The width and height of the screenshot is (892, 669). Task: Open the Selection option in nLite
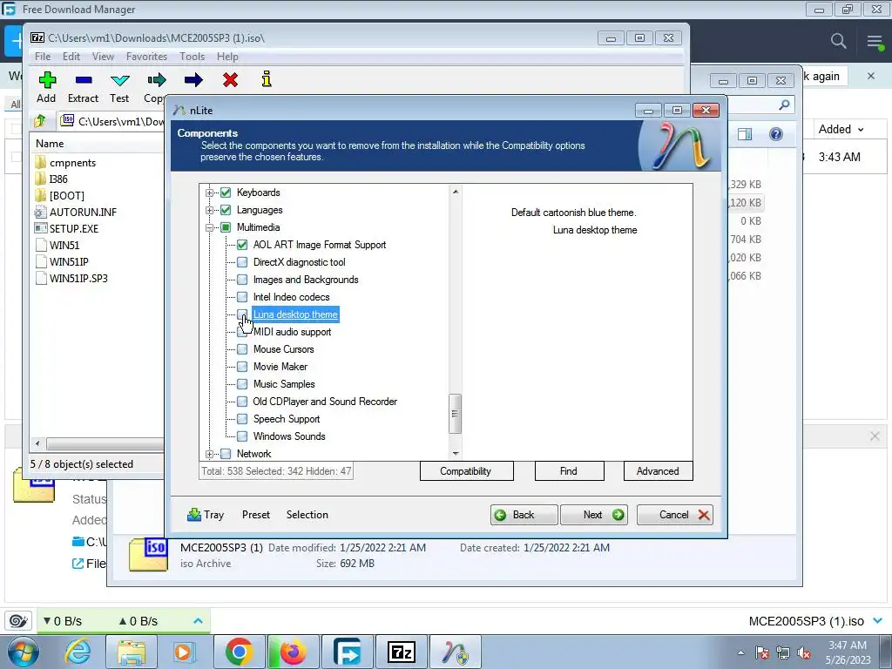(307, 515)
